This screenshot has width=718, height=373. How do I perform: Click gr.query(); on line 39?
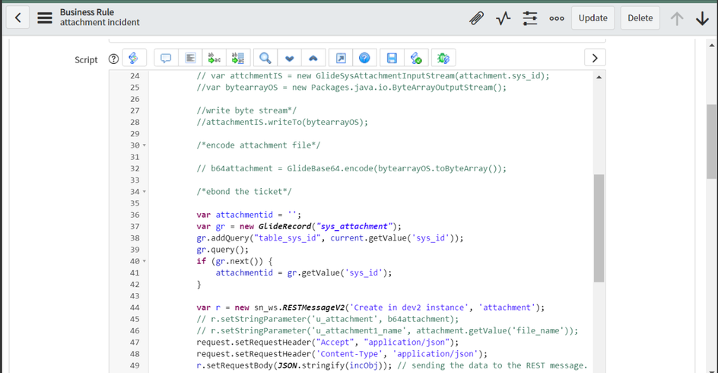pos(223,250)
